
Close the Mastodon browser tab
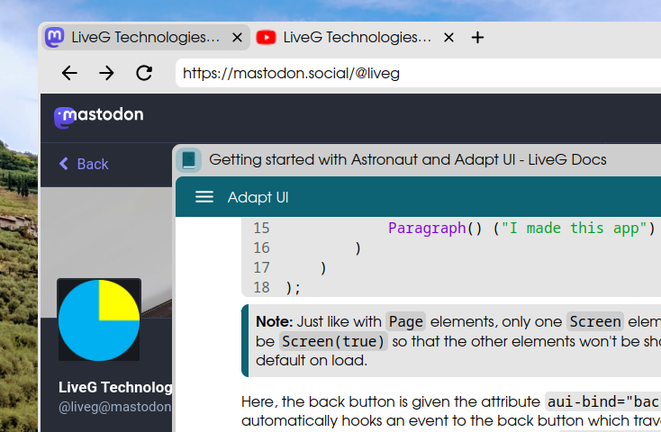click(x=238, y=38)
